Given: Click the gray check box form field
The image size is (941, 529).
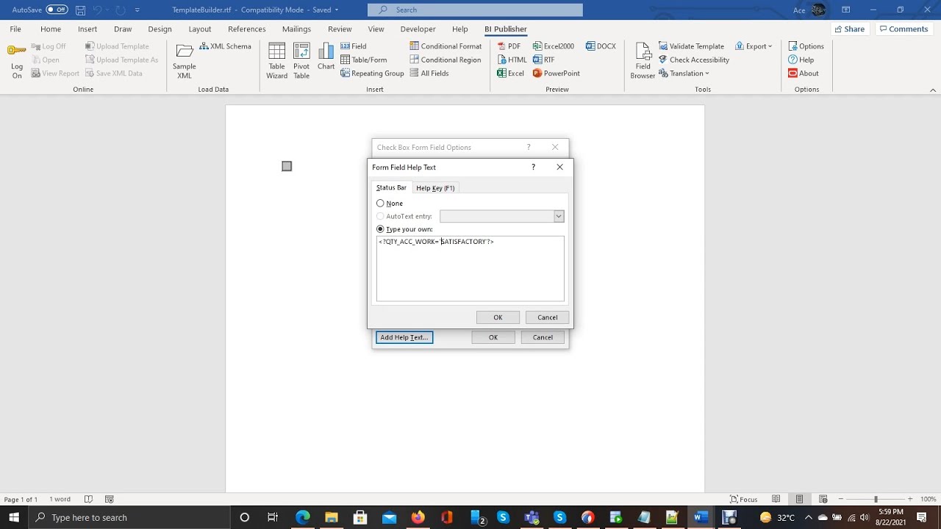Looking at the screenshot, I should point(287,166).
